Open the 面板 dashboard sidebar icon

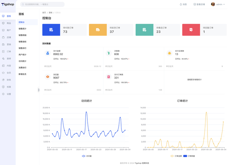tap(3, 16)
